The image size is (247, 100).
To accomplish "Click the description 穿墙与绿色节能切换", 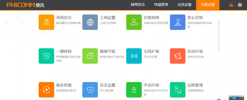I will click(112, 57).
